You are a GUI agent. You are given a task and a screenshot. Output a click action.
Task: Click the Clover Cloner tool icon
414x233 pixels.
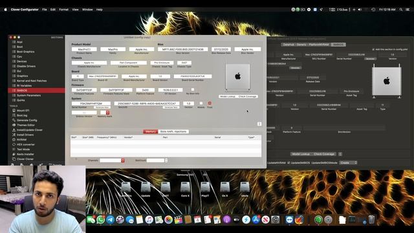click(14, 159)
